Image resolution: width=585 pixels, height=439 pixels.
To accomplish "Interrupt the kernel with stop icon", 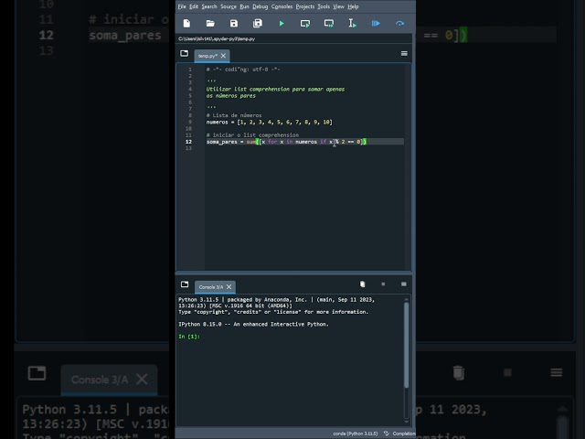I will [383, 284].
